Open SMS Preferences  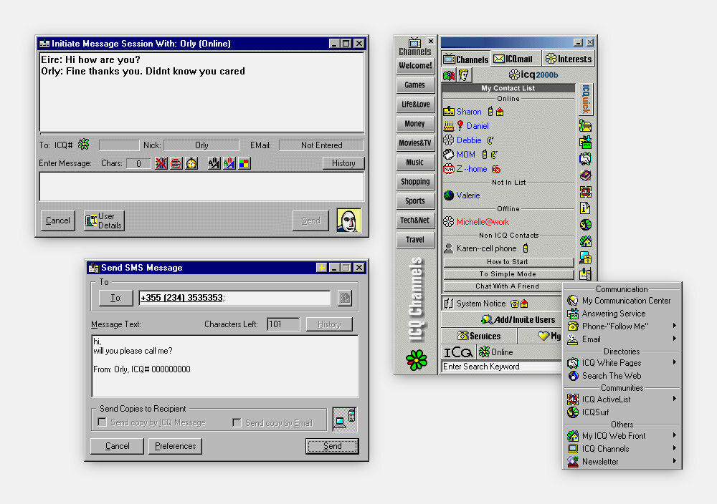[x=175, y=446]
